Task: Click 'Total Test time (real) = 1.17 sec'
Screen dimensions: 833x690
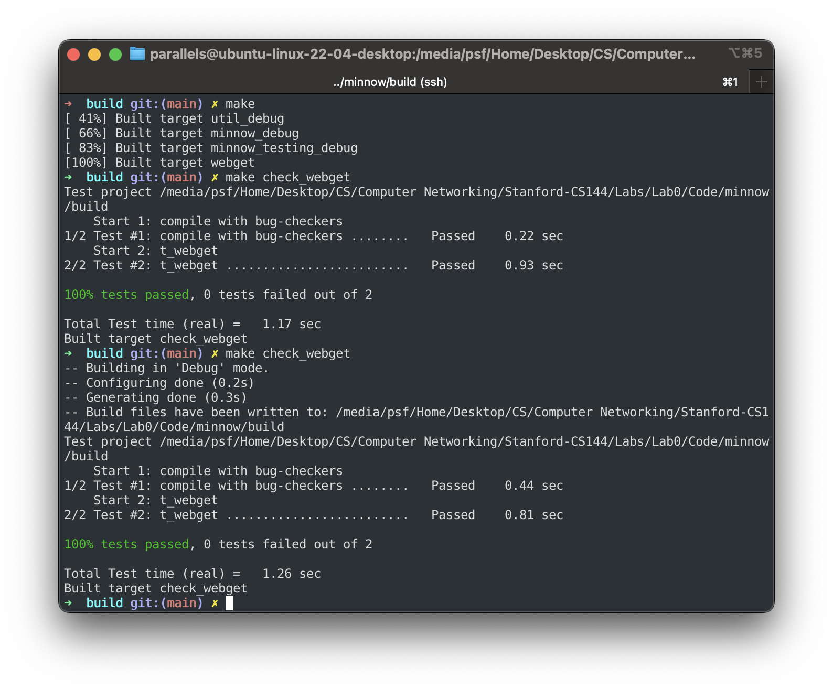Action: [x=193, y=324]
